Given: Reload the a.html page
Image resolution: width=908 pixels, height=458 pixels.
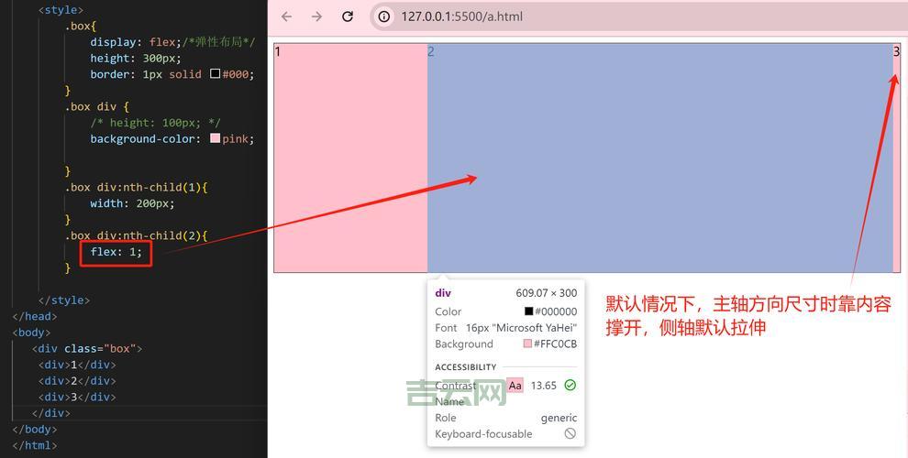Looking at the screenshot, I should pos(348,16).
